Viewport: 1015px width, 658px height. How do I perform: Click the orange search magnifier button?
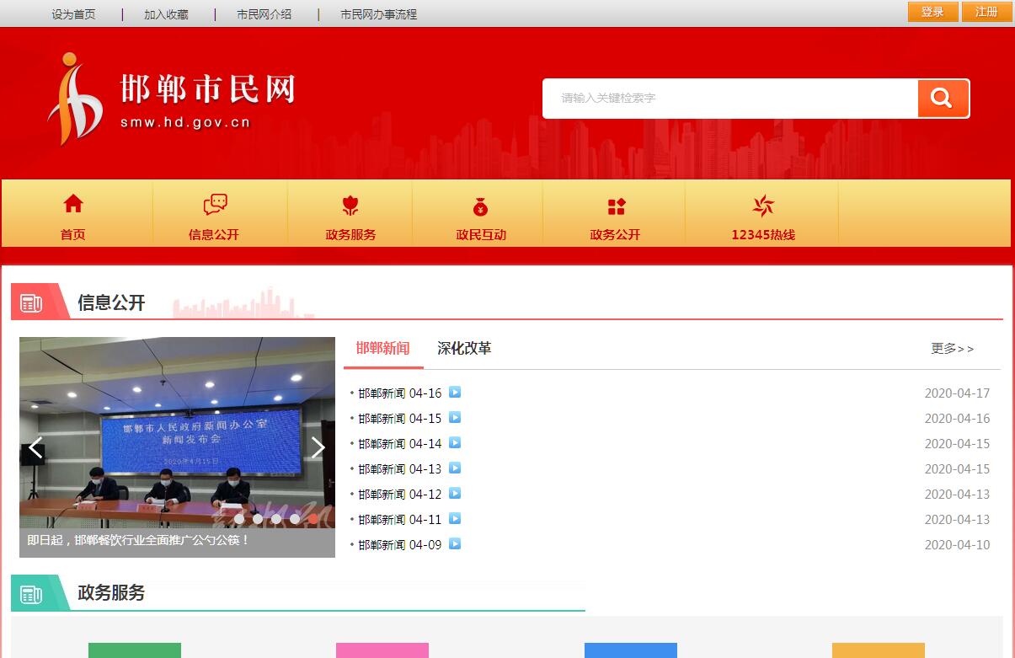click(942, 99)
